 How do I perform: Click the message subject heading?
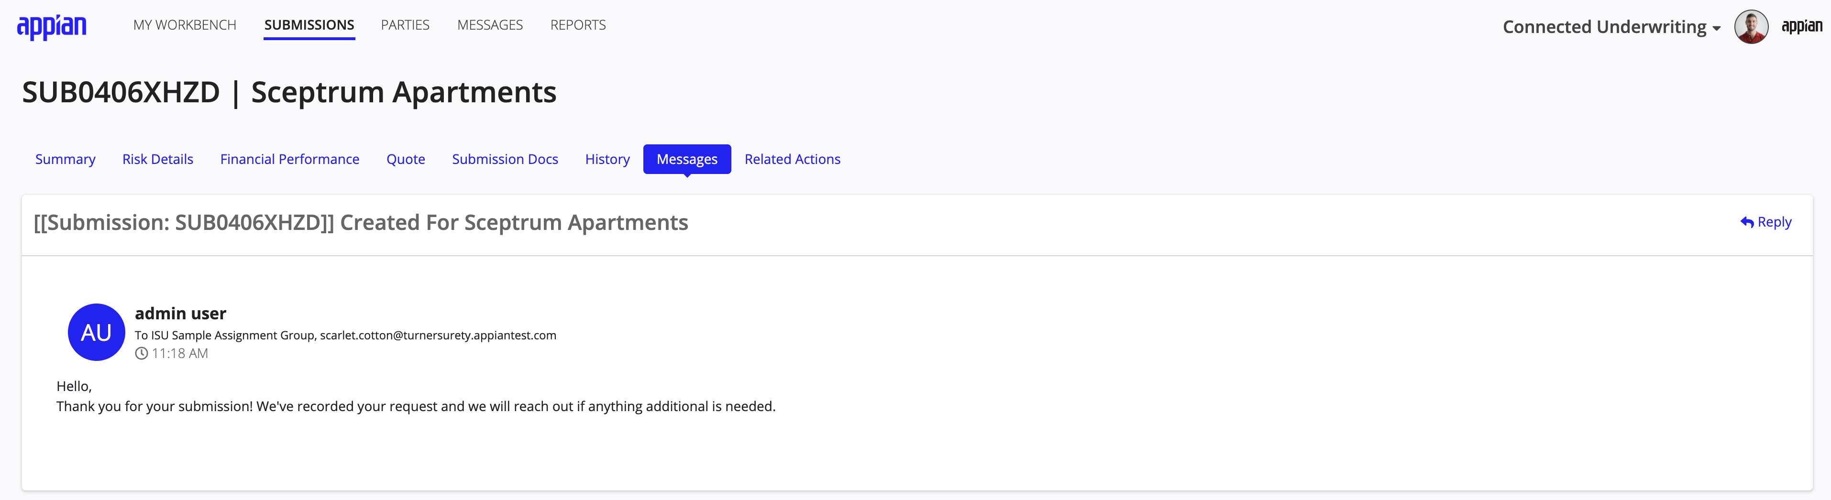[x=361, y=222]
